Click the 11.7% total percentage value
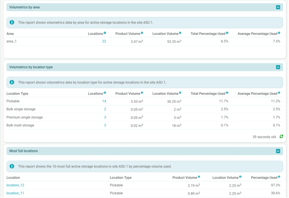289x198 pixels. (224, 101)
